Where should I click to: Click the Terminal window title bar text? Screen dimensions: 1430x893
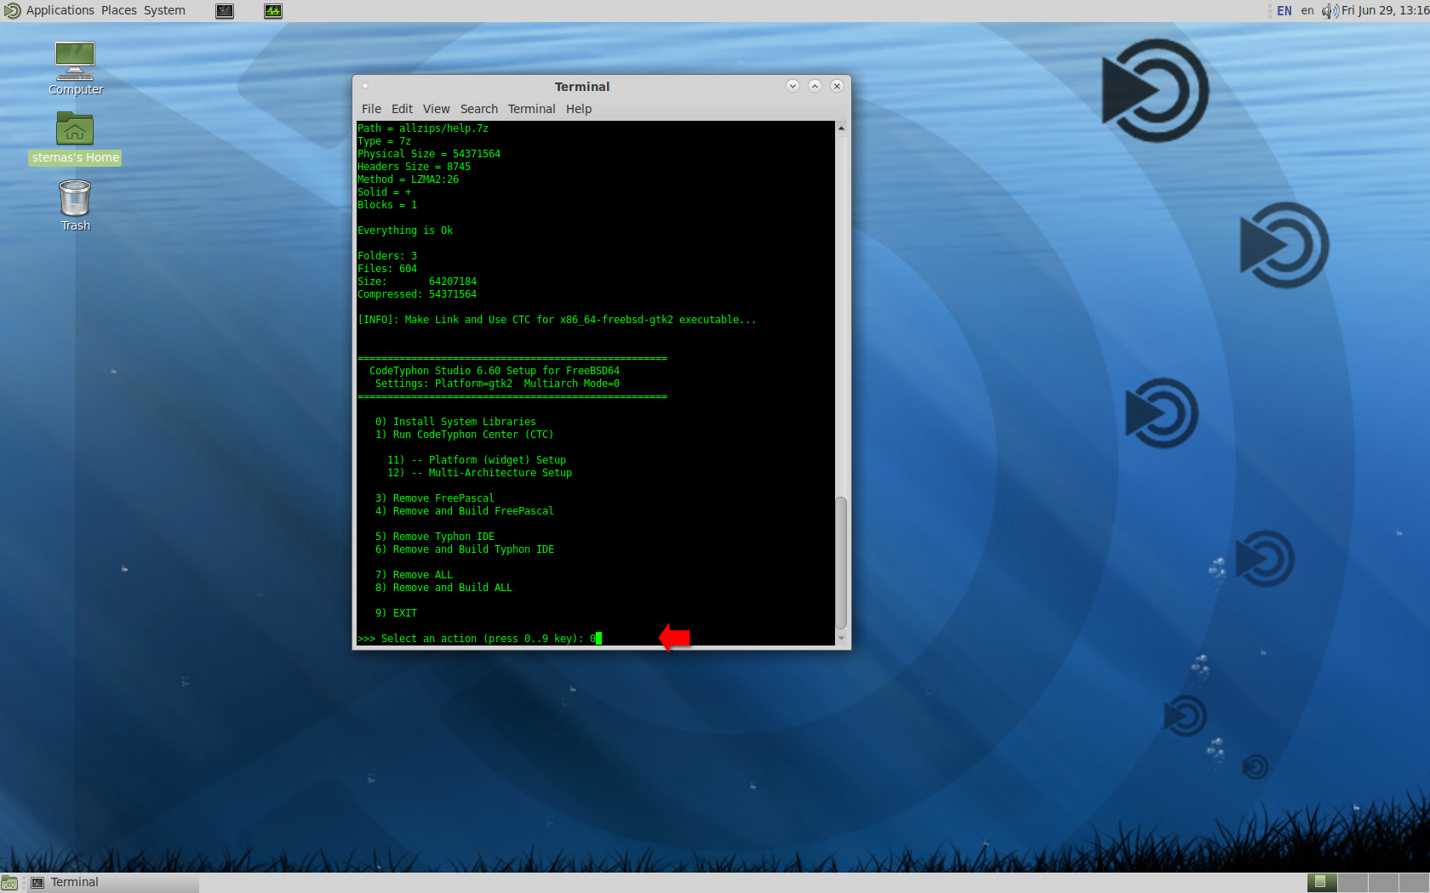(x=582, y=87)
